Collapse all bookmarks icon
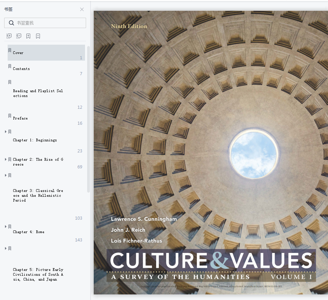 [19, 36]
